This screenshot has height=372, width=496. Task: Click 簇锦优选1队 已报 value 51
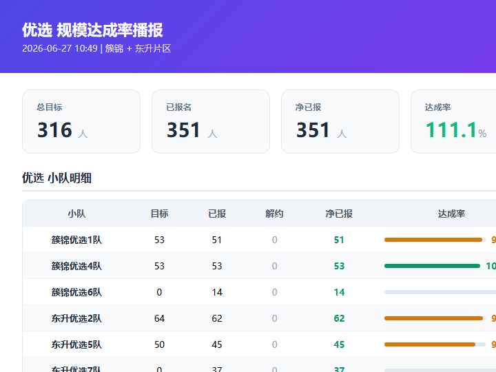pyautogui.click(x=217, y=240)
